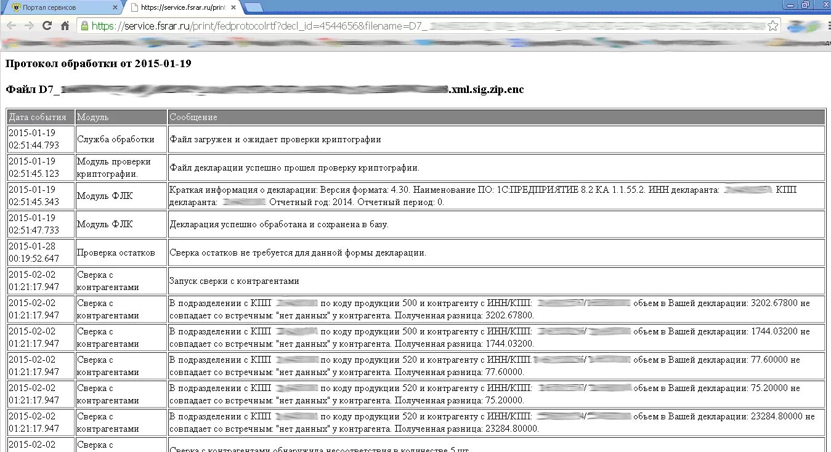Image resolution: width=831 pixels, height=452 pixels.
Task: Select the Служба обработки module cell
Action: click(x=121, y=139)
